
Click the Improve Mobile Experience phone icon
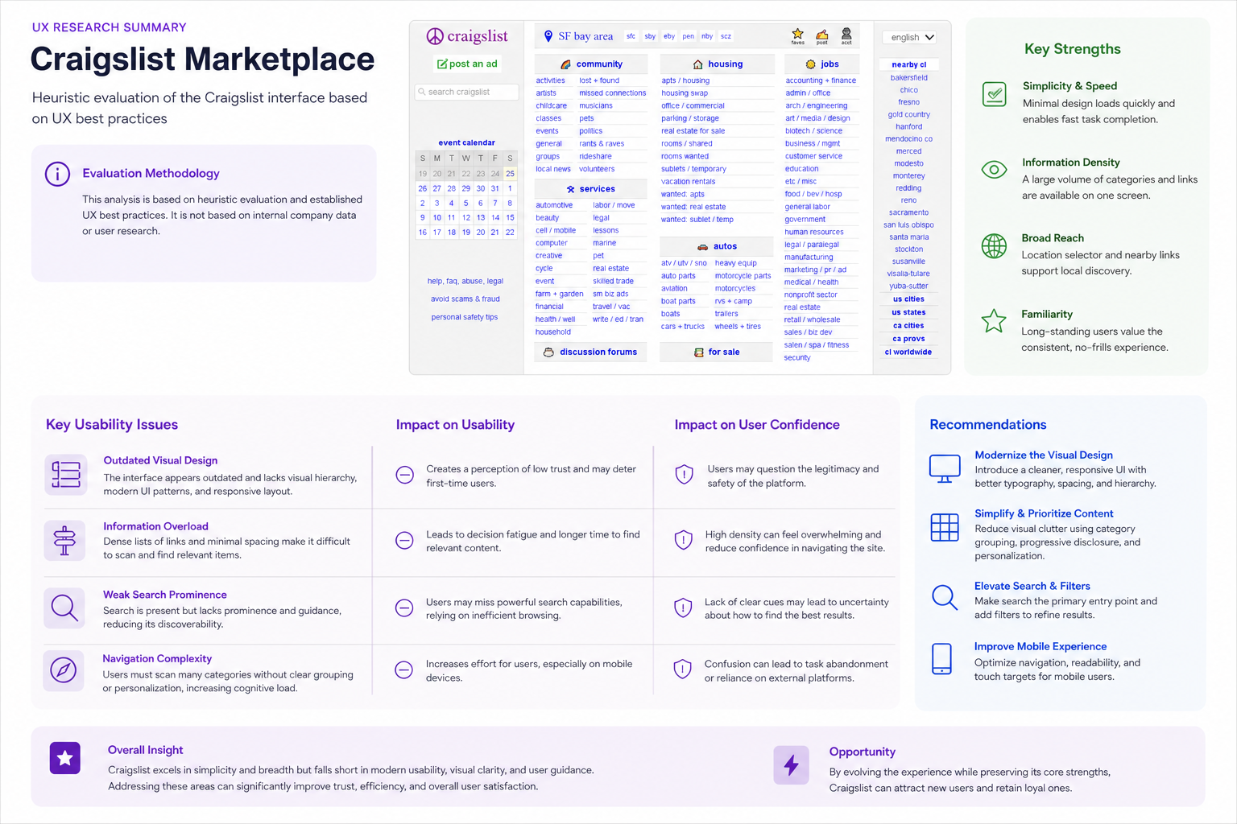[x=941, y=658]
